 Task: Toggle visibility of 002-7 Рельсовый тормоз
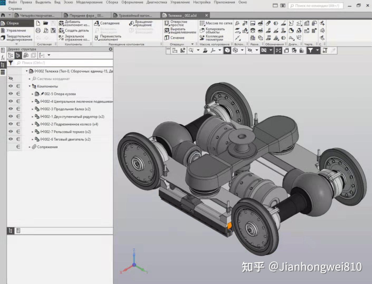point(11,132)
